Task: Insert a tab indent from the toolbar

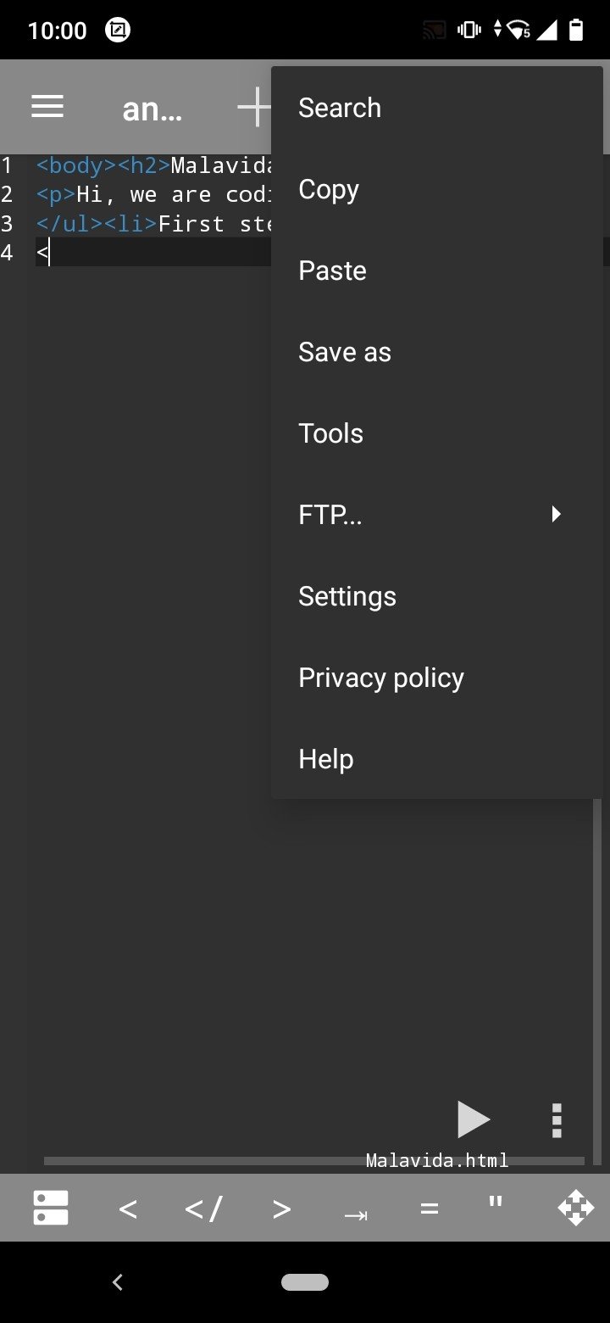Action: (356, 1214)
